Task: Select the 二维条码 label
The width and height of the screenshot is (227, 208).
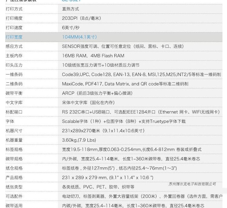Action: tap(14, 84)
